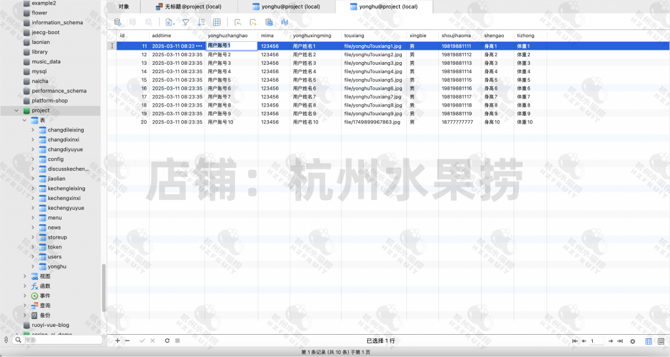Open the text/memo view dropdown icon
The width and height of the screenshot is (670, 357).
pyautogui.click(x=169, y=22)
